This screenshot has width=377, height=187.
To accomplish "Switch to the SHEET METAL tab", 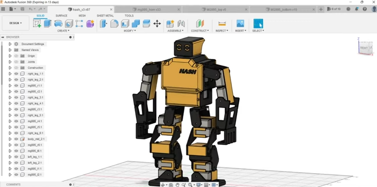I will click(105, 16).
